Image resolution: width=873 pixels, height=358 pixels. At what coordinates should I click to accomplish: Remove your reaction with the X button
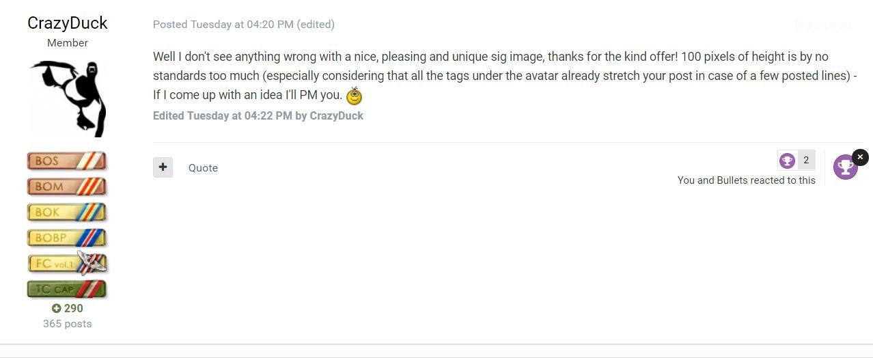[x=860, y=157]
